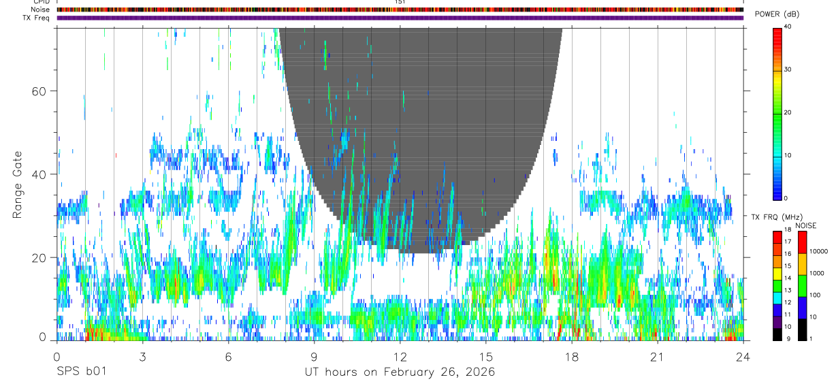Viewport: 836px width, 386px height.
Task: Click the 24 hour x-axis tick label
Action: pyautogui.click(x=743, y=356)
